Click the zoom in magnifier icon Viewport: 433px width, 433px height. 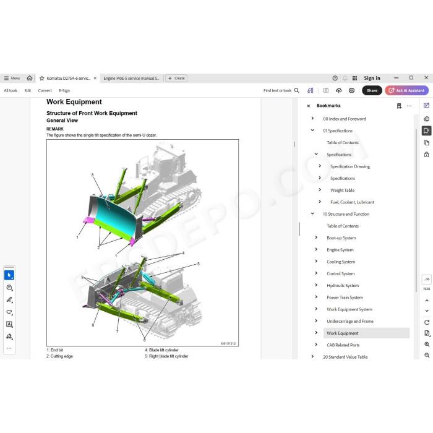click(427, 344)
